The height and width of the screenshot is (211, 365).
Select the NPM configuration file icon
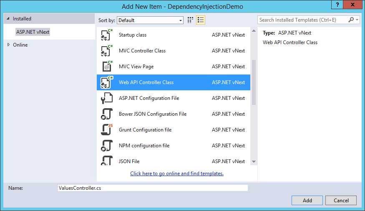click(107, 146)
